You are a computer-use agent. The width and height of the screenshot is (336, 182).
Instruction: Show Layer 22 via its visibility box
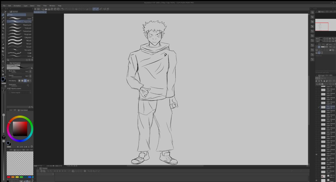click(x=316, y=90)
